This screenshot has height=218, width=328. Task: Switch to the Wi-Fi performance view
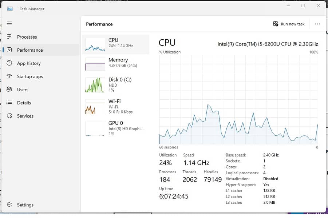[x=116, y=107]
